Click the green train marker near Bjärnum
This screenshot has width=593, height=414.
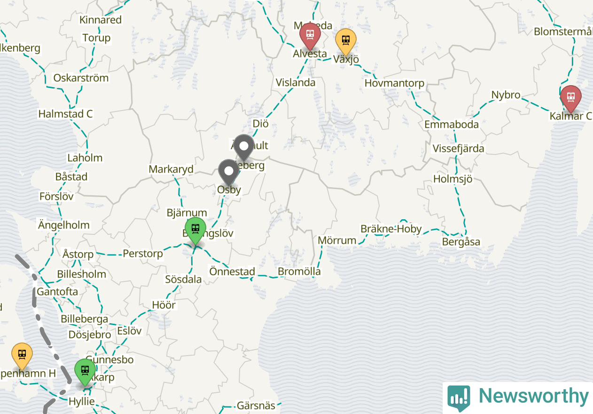195,231
